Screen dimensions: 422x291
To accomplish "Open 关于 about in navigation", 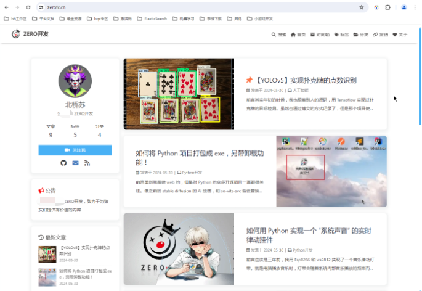I will click(x=400, y=35).
